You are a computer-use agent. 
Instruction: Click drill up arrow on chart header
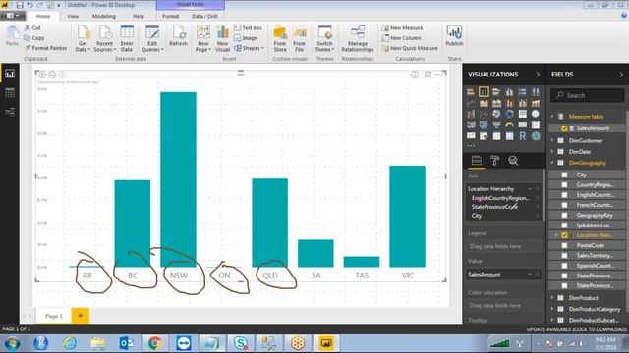tap(42, 75)
